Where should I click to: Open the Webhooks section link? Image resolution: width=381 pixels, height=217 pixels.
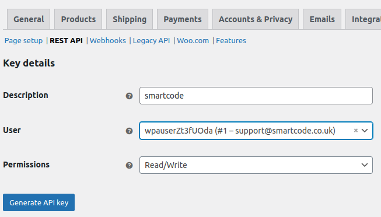point(108,41)
